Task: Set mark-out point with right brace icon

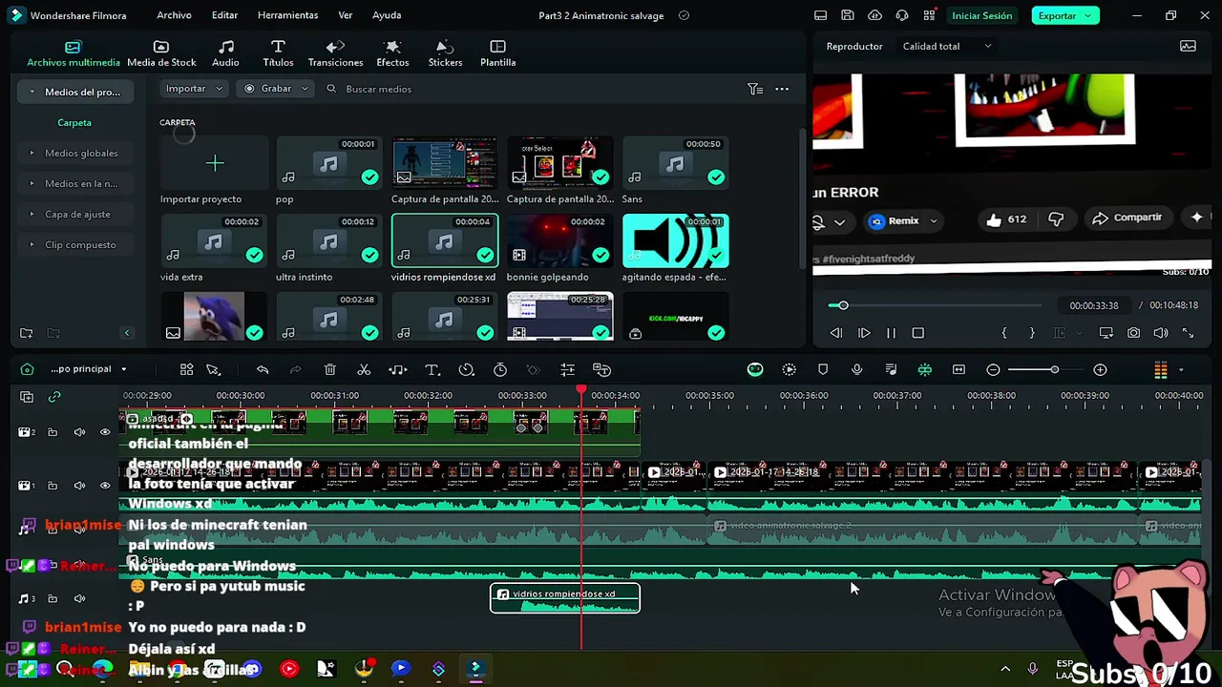Action: point(1031,333)
